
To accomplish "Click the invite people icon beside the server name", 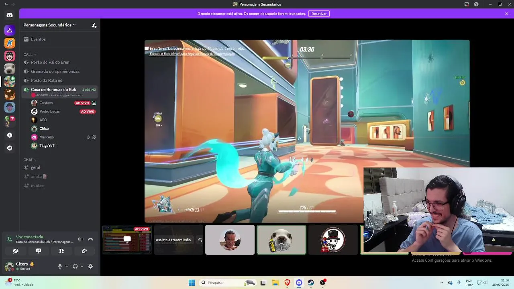I will [94, 25].
